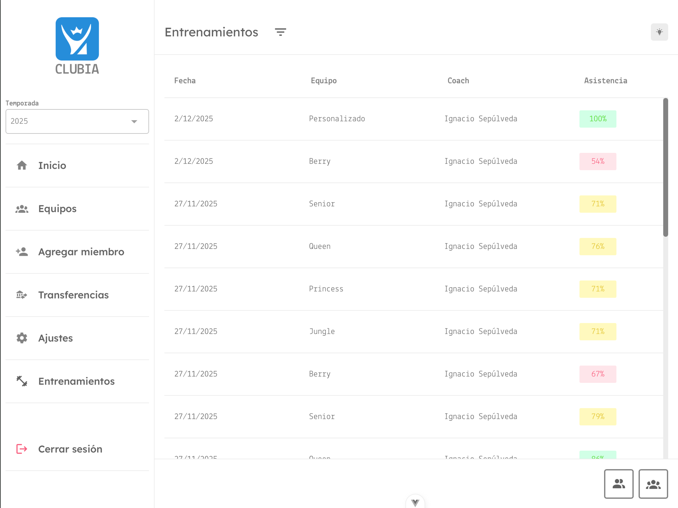Open the filter icon beside Entrenamientos
This screenshot has width=678, height=508.
pos(280,32)
